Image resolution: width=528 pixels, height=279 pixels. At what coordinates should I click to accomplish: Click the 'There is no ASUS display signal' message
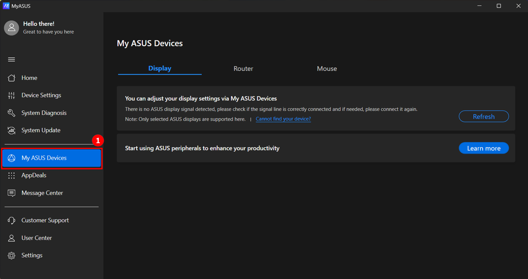271,109
